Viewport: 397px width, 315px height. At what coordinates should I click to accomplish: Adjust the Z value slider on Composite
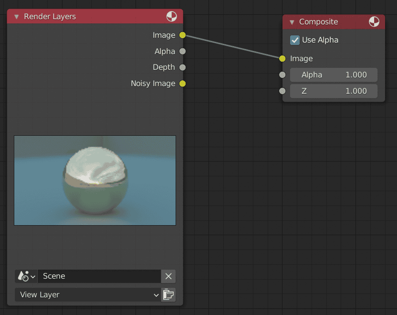pos(334,91)
